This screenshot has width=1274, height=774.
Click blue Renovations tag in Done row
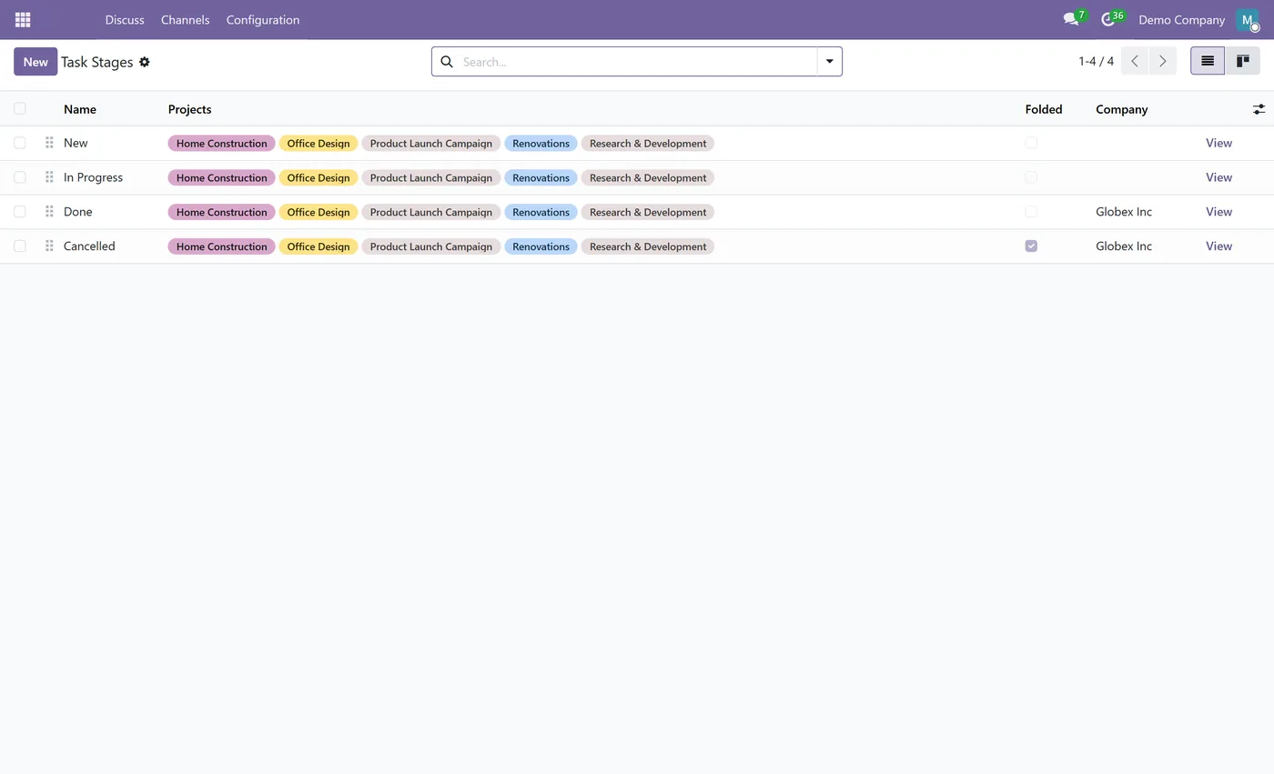(x=541, y=212)
